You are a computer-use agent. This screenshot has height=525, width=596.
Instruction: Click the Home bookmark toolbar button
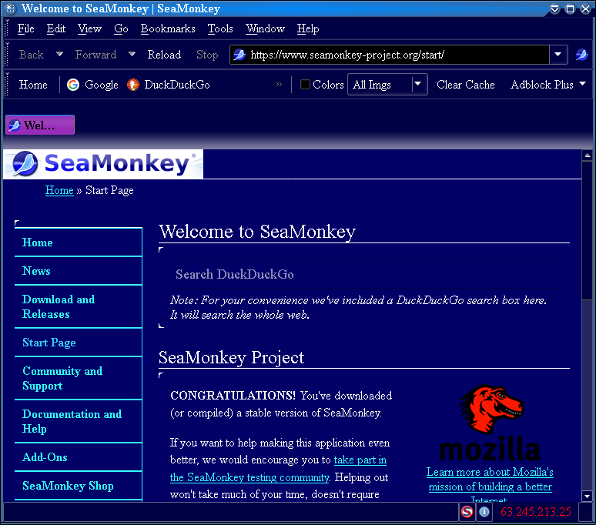point(33,85)
